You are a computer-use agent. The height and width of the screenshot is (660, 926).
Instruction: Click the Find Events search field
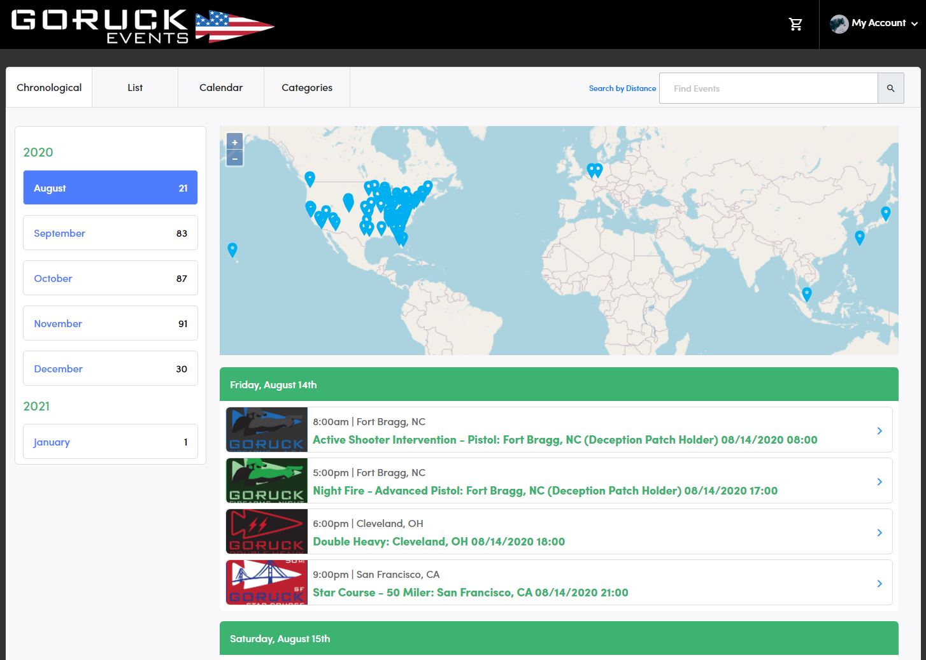point(768,88)
